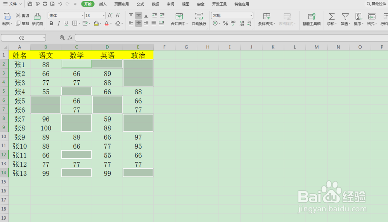This screenshot has width=388, height=222.
Task: Click the eraser clear-format icon
Action: click(118, 23)
